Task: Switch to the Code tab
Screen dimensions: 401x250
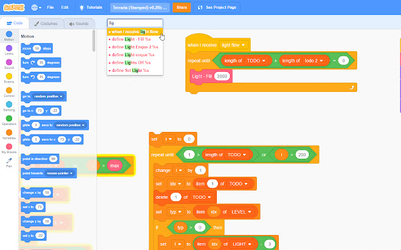Action: pos(14,23)
